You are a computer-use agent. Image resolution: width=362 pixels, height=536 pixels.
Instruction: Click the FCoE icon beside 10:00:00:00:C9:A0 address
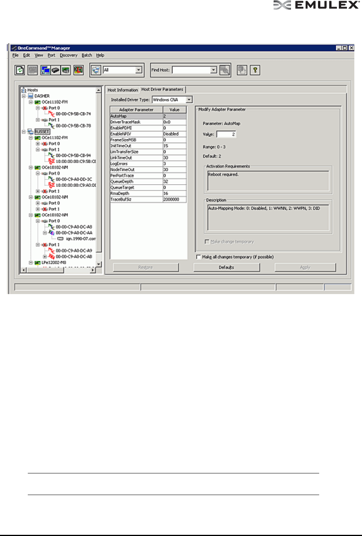pos(52,185)
